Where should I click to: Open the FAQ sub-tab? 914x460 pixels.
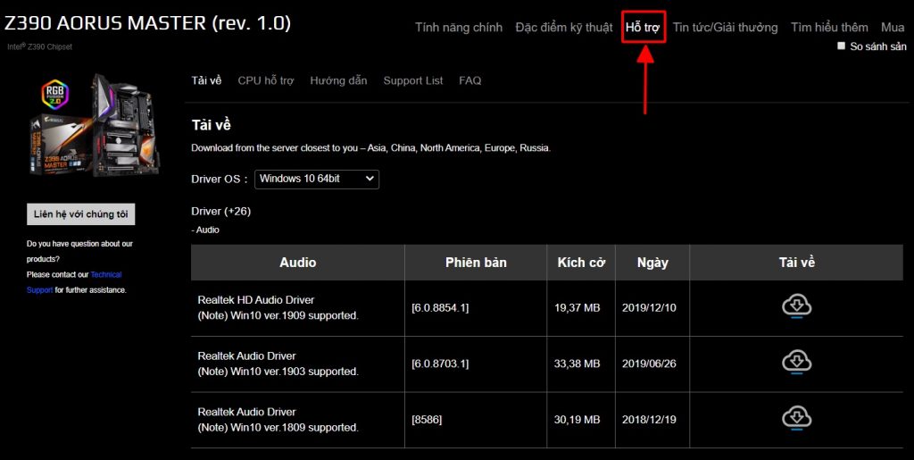pos(469,80)
